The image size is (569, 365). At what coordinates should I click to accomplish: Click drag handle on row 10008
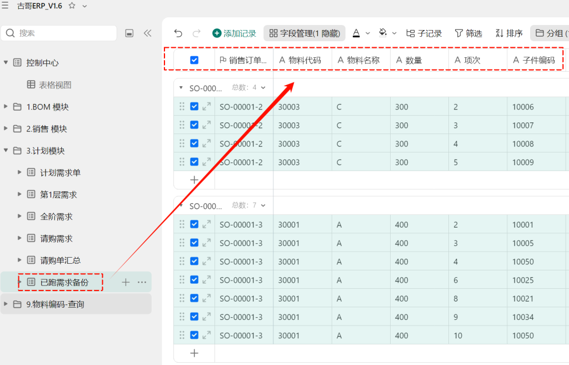point(182,143)
